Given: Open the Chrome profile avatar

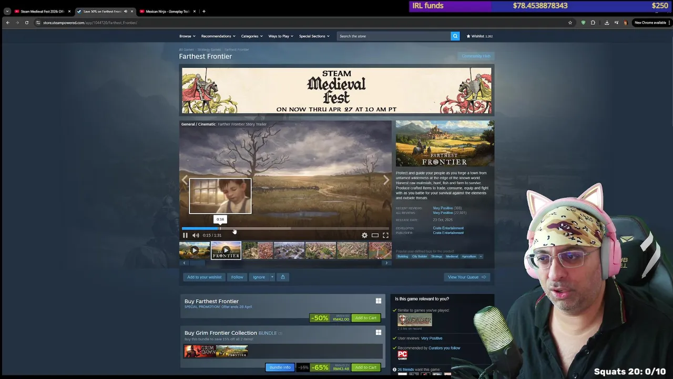Looking at the screenshot, I should 625,23.
